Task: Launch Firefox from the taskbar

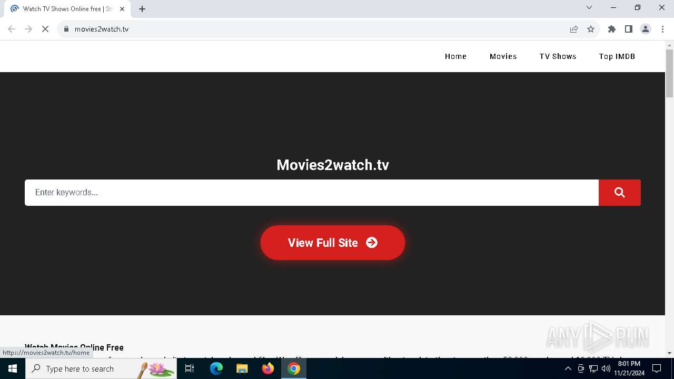Action: (x=268, y=368)
